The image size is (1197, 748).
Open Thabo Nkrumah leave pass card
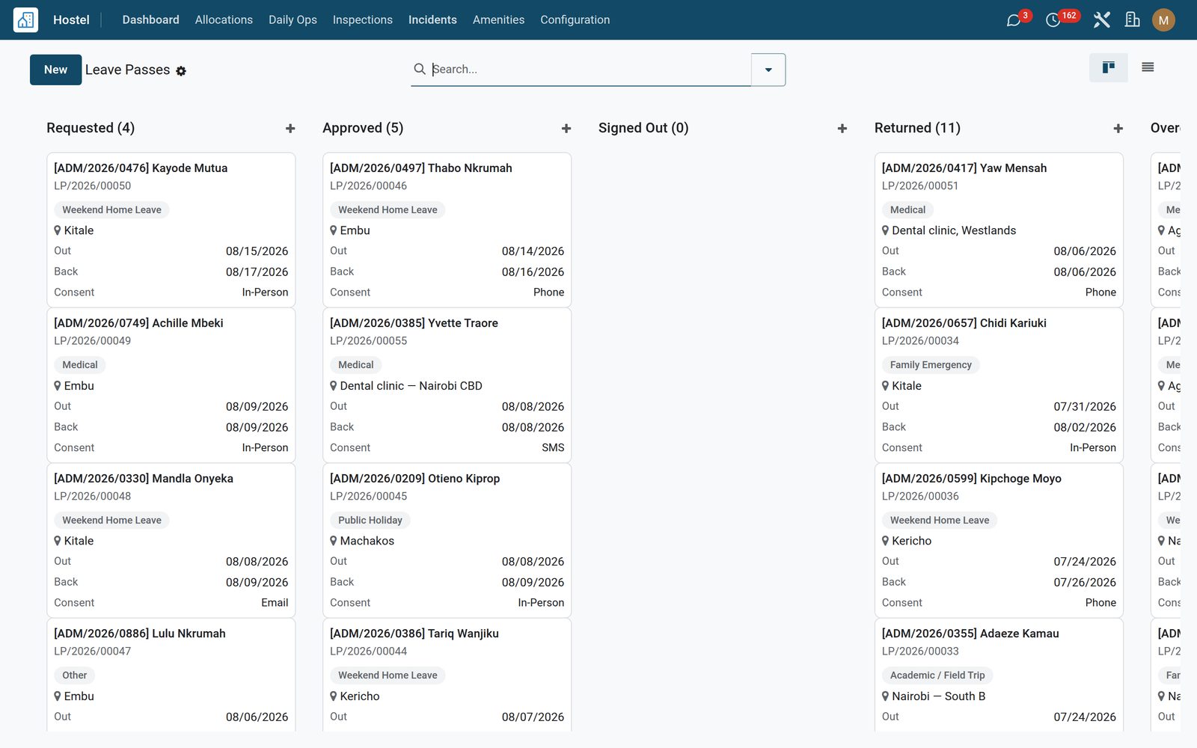point(447,230)
